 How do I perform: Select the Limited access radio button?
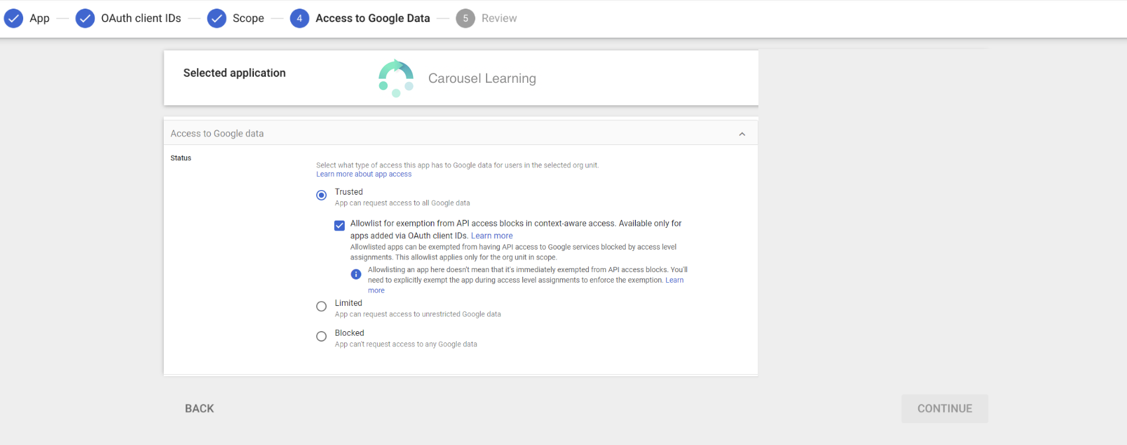coord(322,307)
